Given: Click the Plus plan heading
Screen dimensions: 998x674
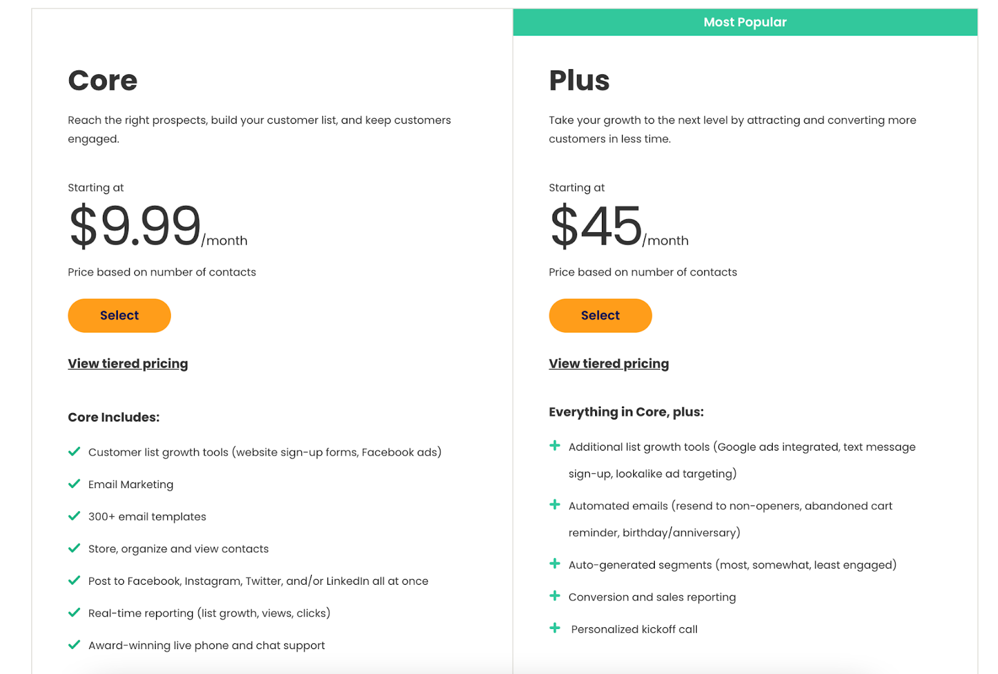Looking at the screenshot, I should click(579, 81).
